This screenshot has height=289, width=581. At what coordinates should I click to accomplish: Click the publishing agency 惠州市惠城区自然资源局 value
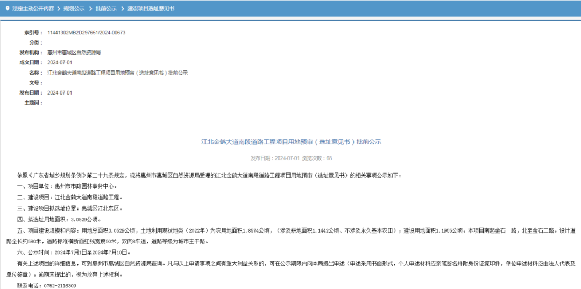74,53
